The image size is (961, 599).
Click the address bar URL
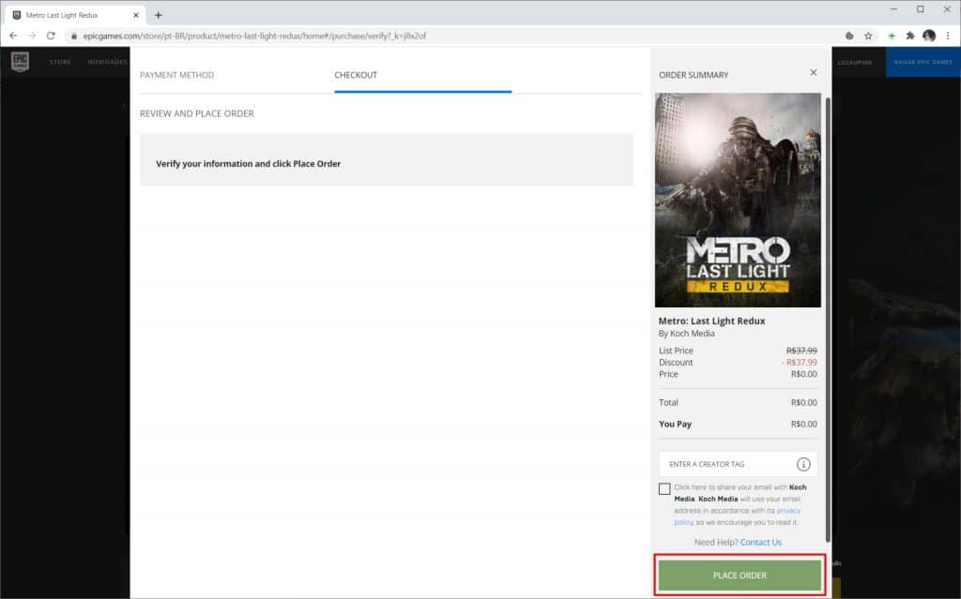pos(254,37)
